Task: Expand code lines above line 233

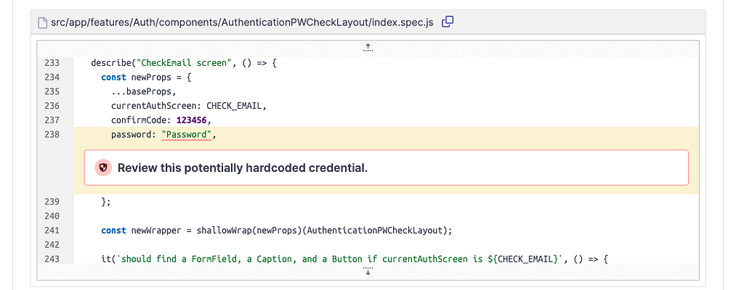Action: point(368,48)
